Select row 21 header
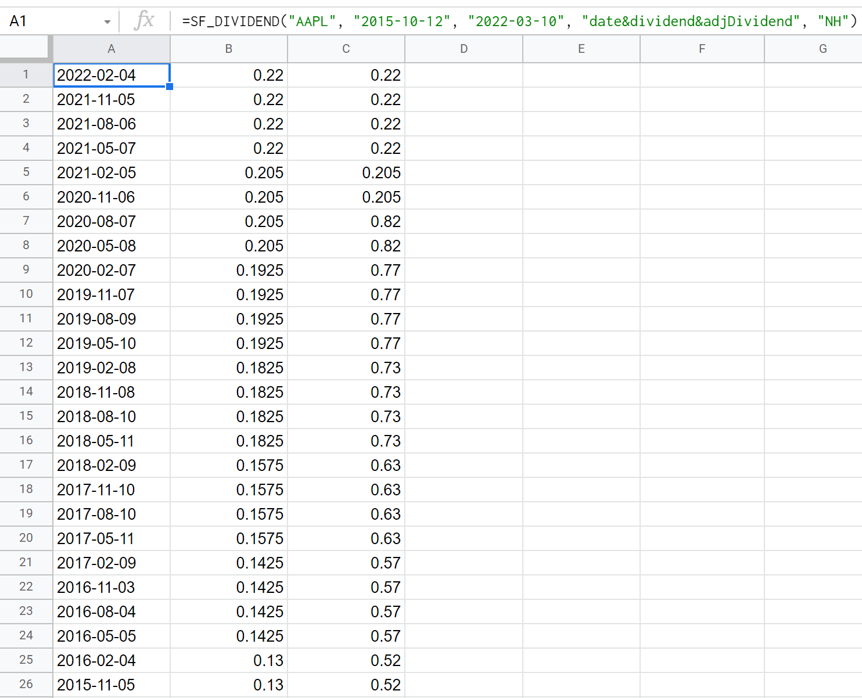 [26, 563]
